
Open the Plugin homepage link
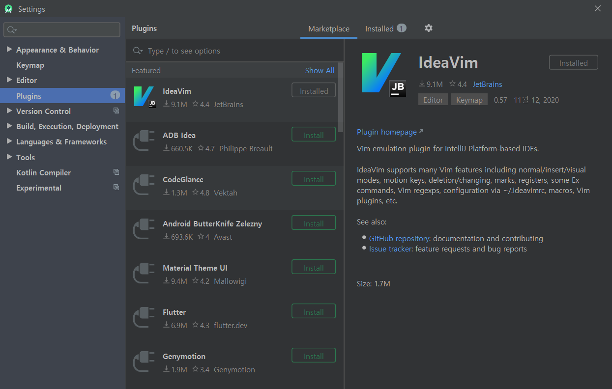(386, 132)
